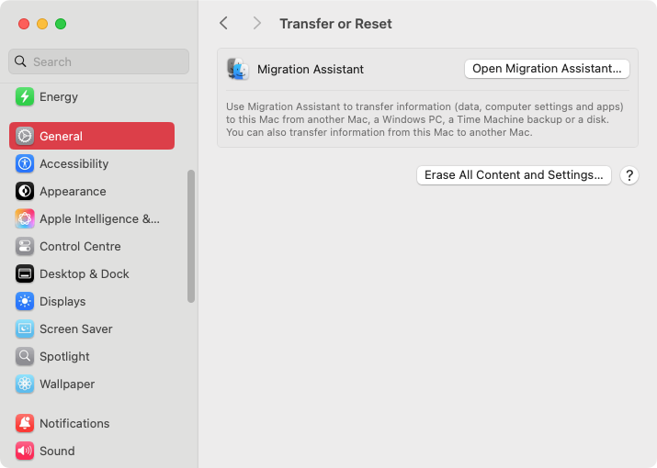Click the search magnifying glass icon
The width and height of the screenshot is (657, 468).
(x=20, y=61)
